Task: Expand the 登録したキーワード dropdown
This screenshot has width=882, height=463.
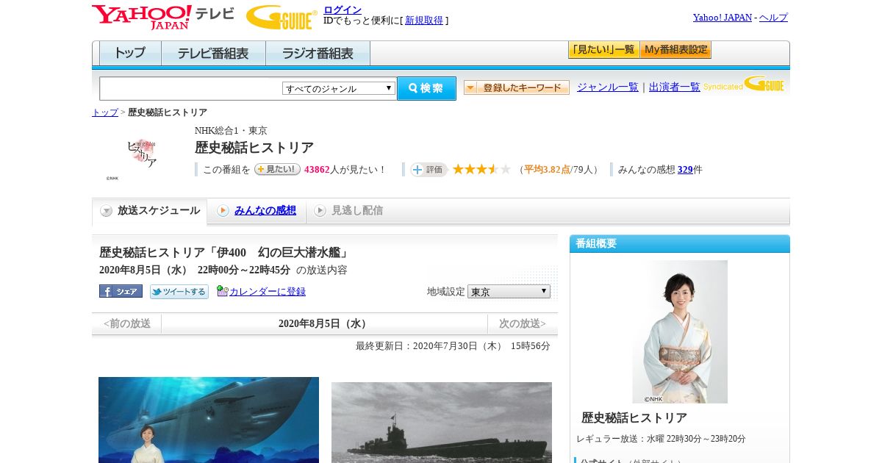Action: tap(517, 87)
